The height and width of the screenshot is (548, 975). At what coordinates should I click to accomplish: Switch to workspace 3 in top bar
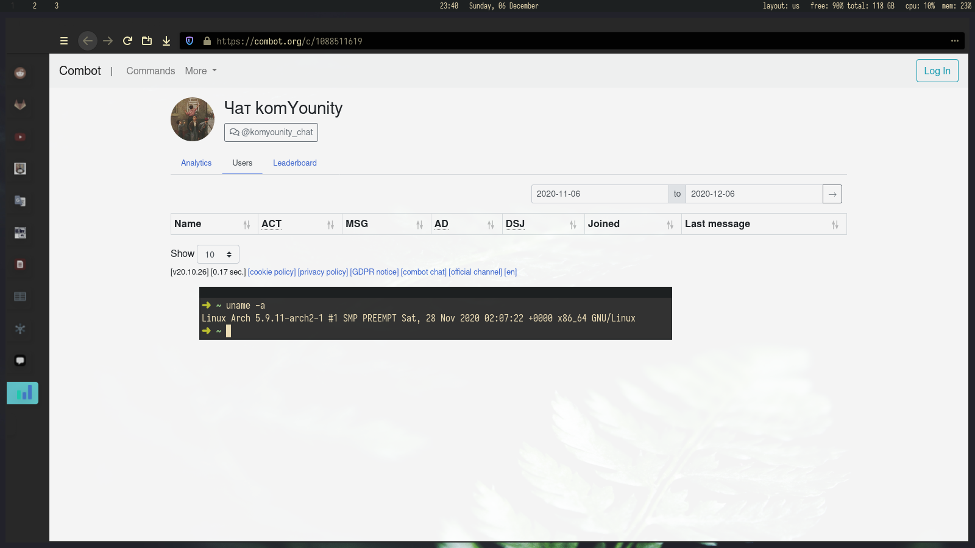pos(57,5)
